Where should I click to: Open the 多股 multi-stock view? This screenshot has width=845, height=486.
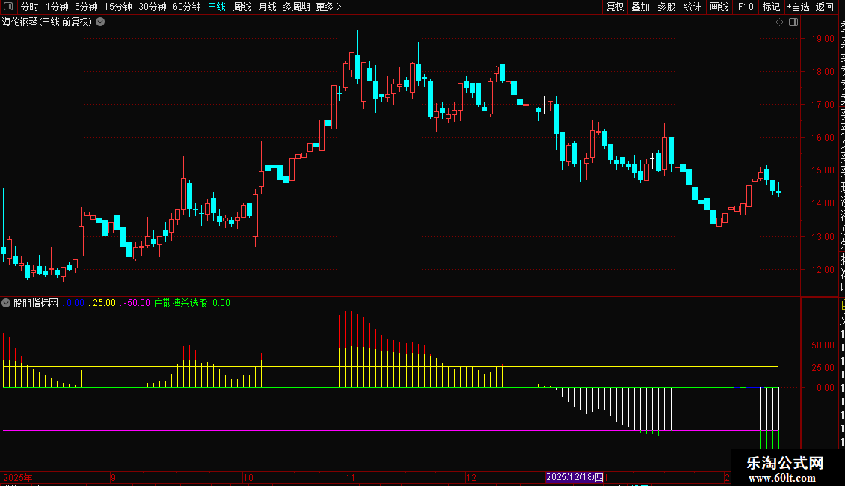point(666,7)
